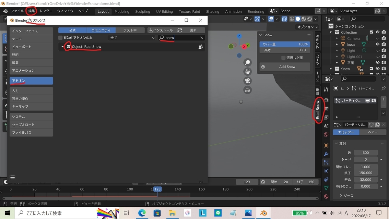Add particle system slot with plus button
This screenshot has width=389, height=219.
click(x=383, y=99)
